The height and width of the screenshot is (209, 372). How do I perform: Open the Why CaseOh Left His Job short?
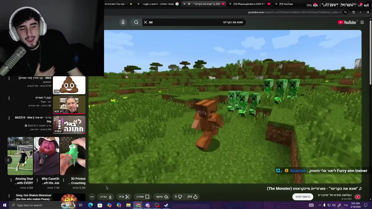click(46, 156)
